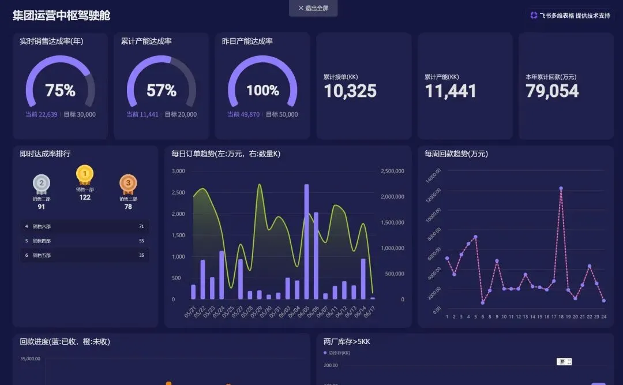The image size is (623, 385).
Task: Click the 05/22 bar in daily orders
Action: pyautogui.click(x=202, y=279)
